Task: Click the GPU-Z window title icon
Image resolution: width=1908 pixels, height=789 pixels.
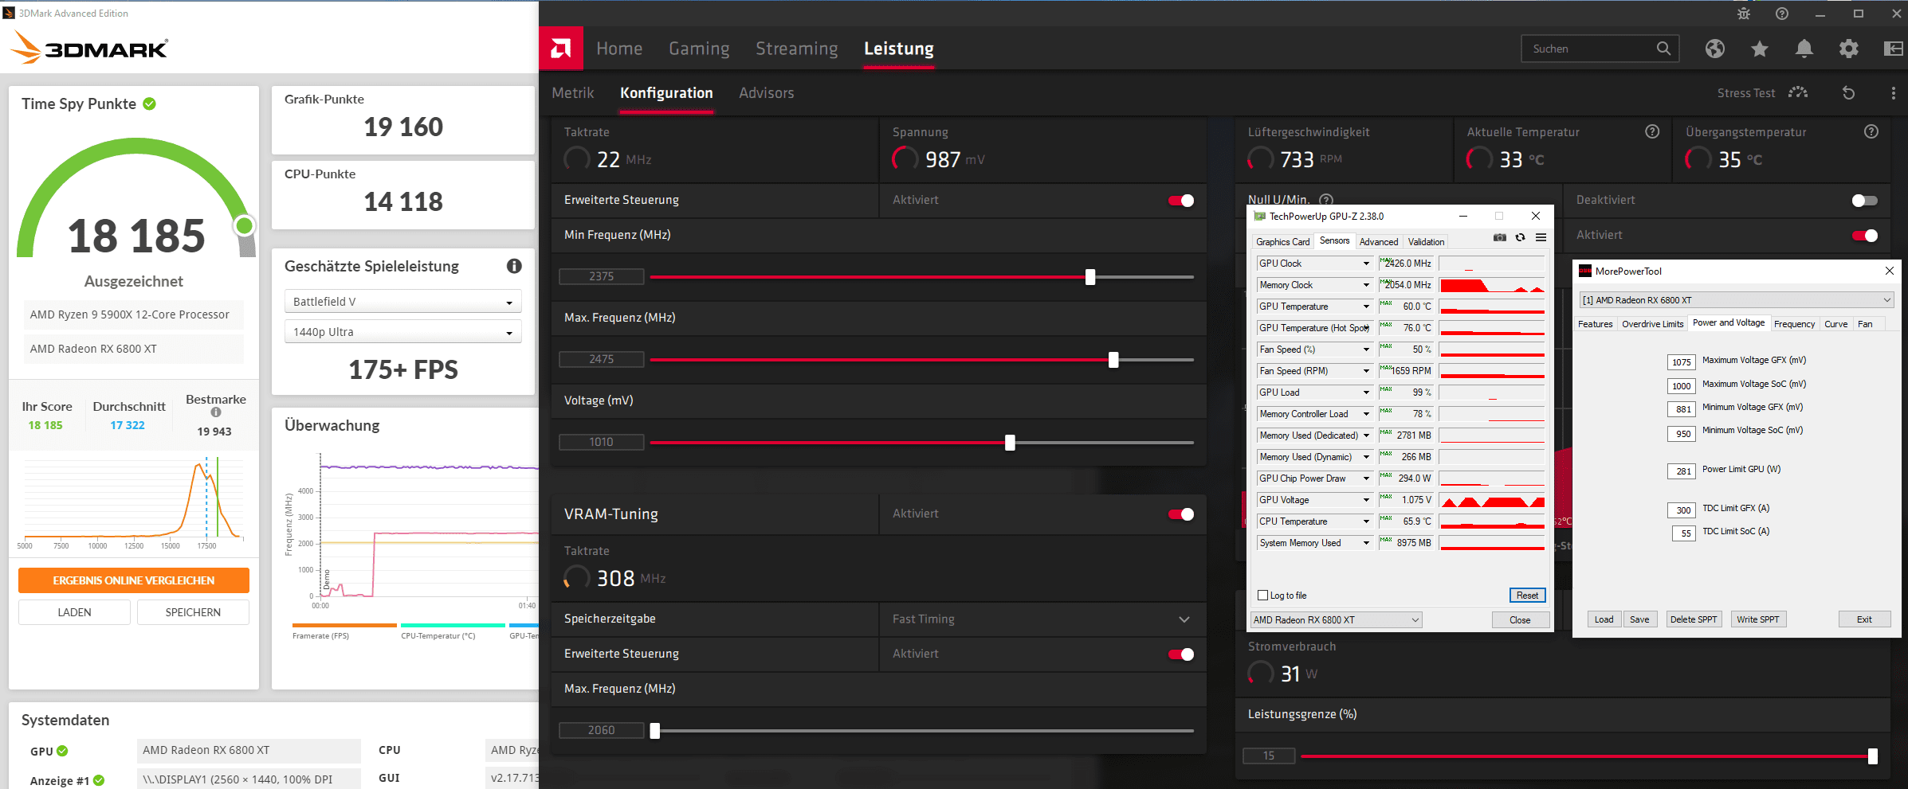Action: [x=1260, y=216]
